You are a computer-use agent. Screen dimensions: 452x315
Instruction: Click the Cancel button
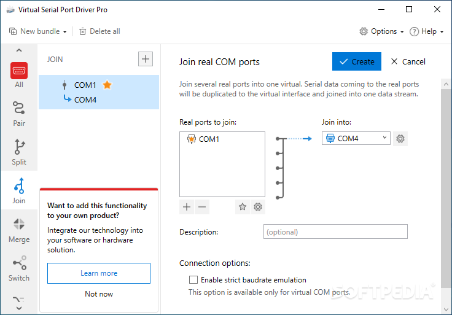408,61
